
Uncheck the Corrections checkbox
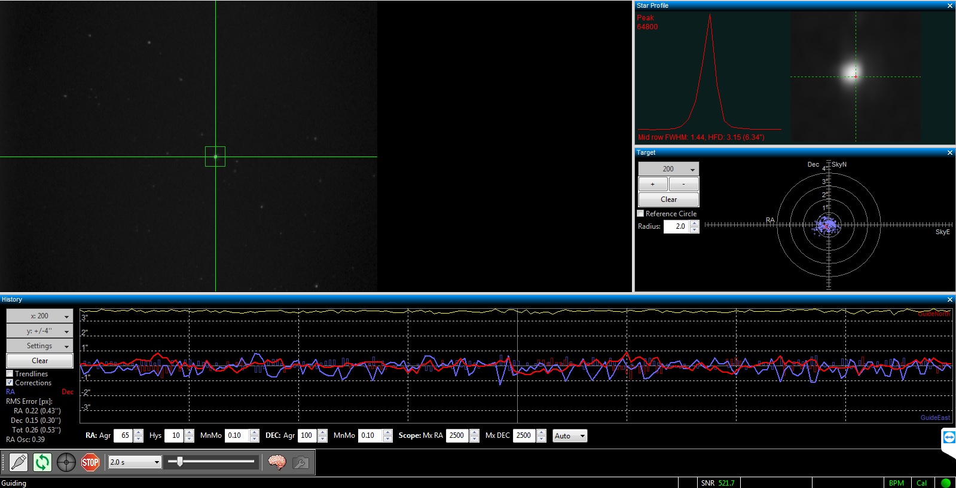pyautogui.click(x=10, y=382)
